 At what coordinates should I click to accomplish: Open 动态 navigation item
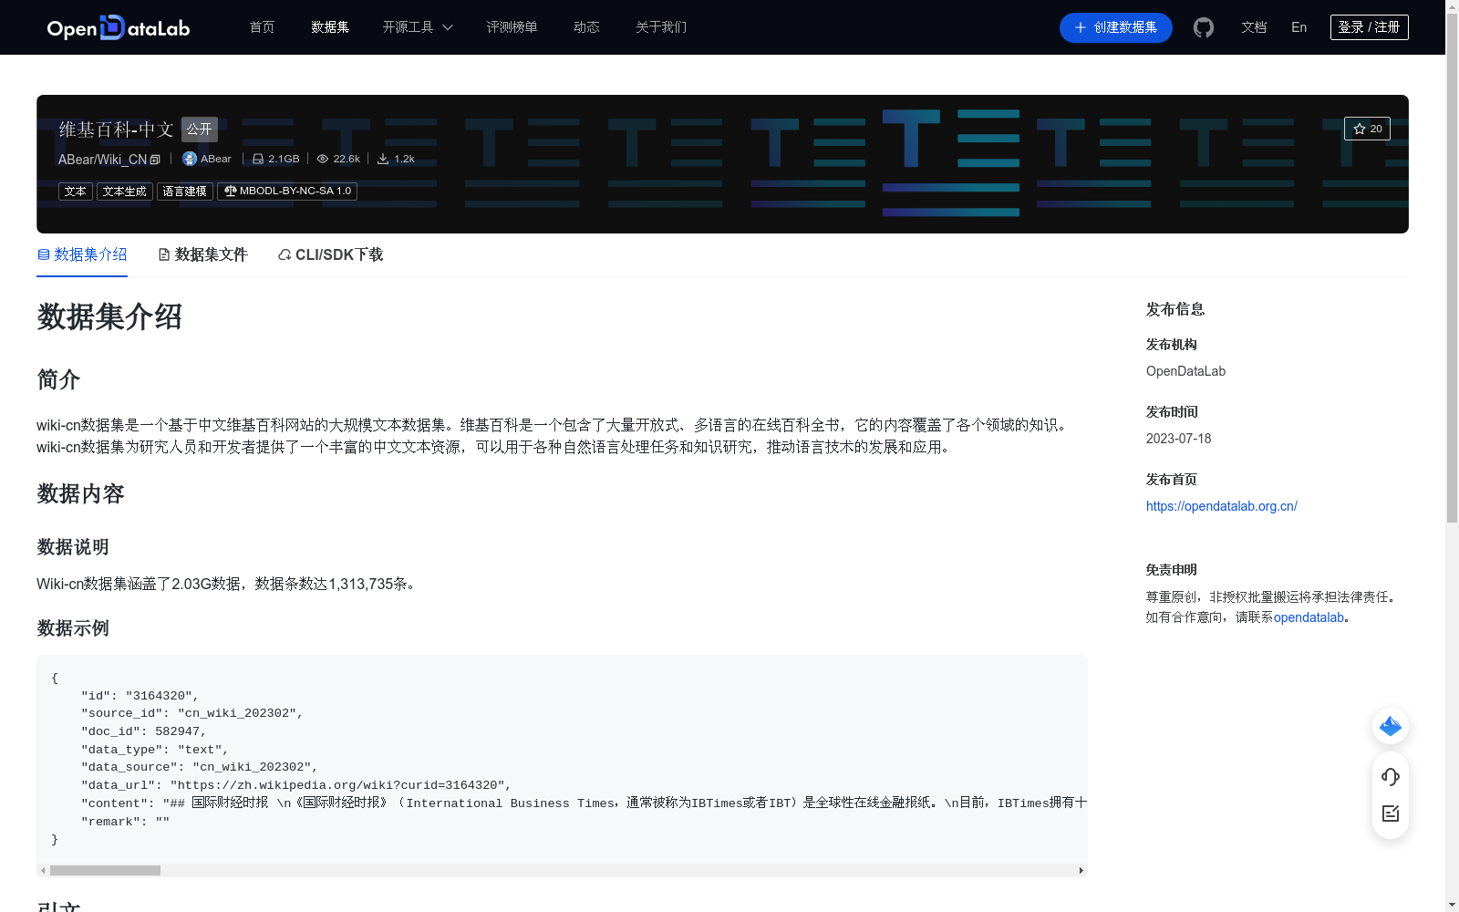[x=586, y=27]
